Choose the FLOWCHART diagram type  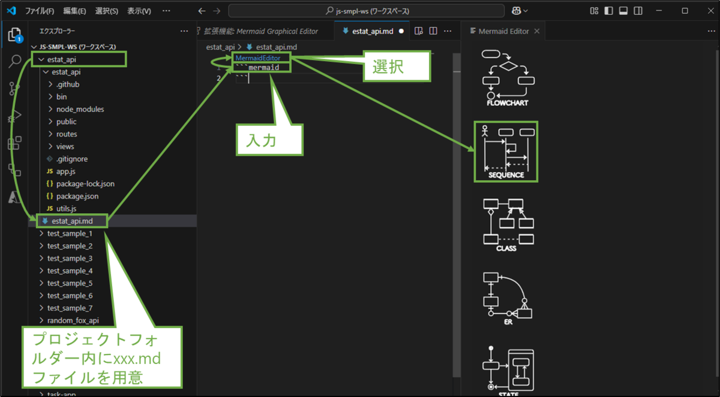[507, 78]
